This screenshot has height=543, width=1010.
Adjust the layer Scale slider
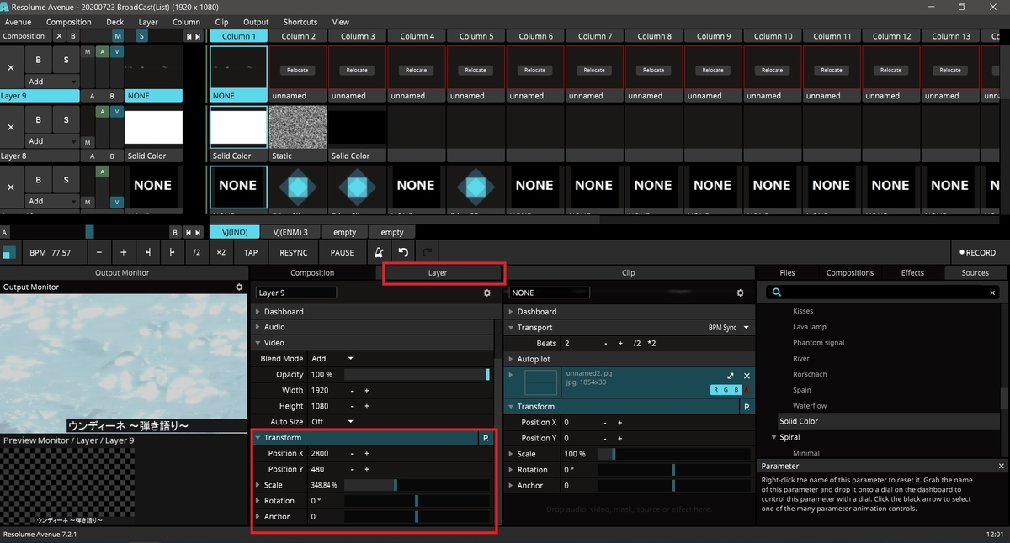click(417, 485)
